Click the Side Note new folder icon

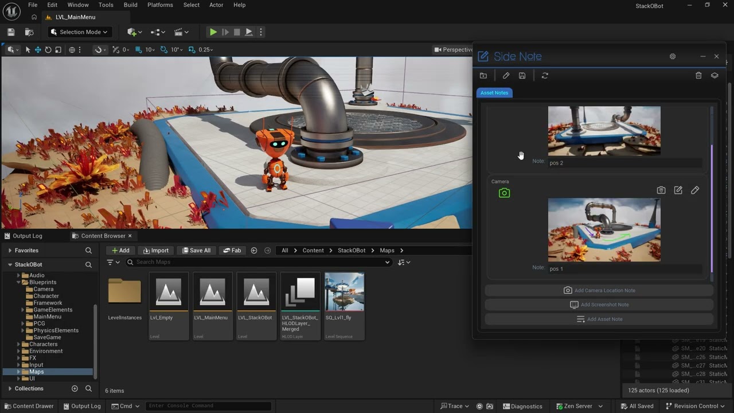483,76
